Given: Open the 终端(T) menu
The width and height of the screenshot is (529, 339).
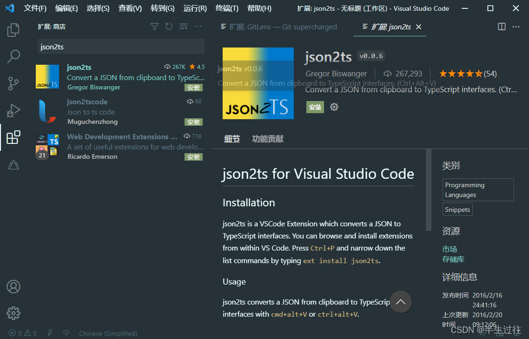Looking at the screenshot, I should (227, 8).
